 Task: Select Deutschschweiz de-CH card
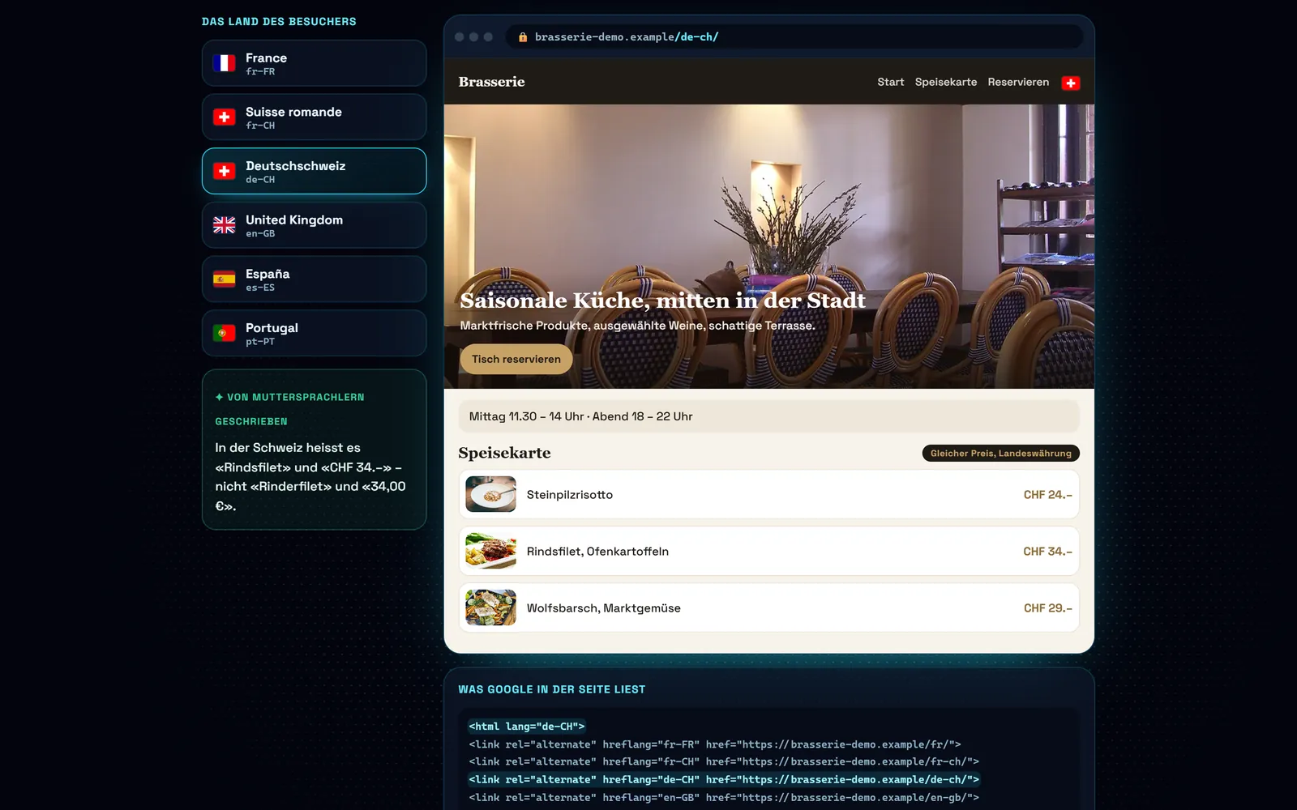click(x=314, y=171)
